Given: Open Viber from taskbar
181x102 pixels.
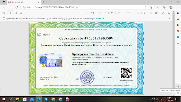Looking at the screenshot, I should click(67, 99).
